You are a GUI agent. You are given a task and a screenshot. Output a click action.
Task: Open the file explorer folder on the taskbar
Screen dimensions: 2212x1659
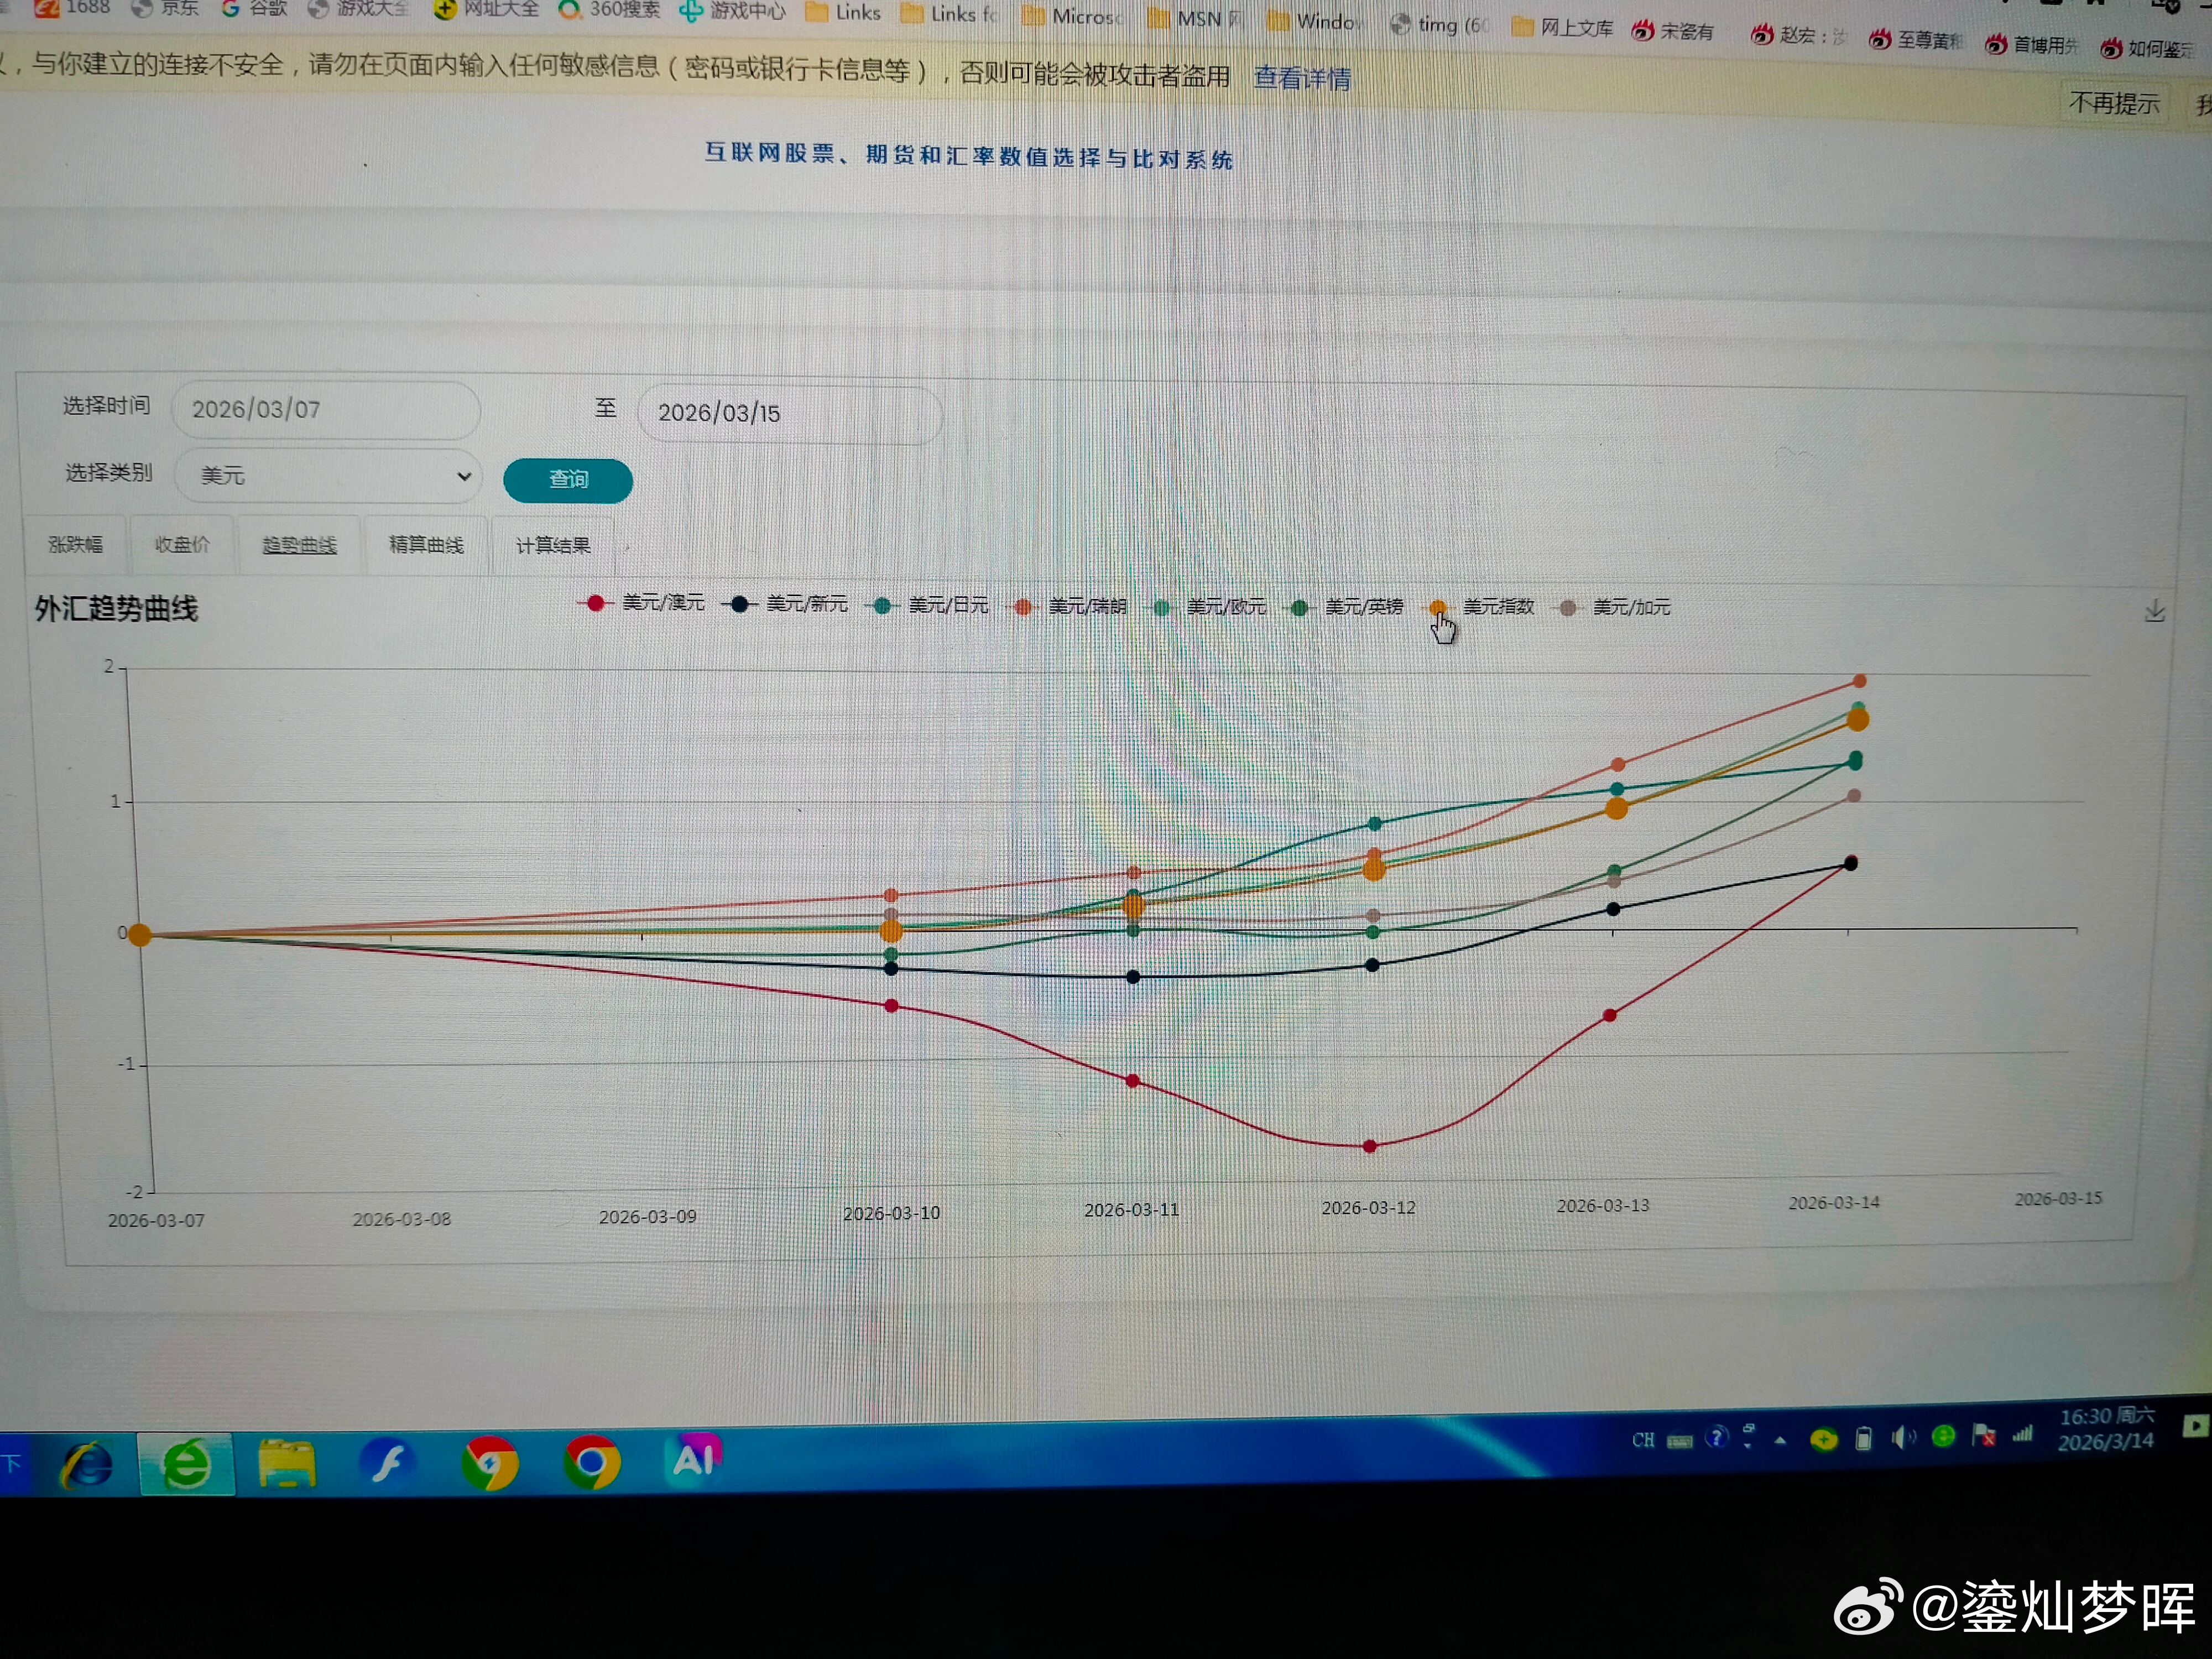[287, 1465]
